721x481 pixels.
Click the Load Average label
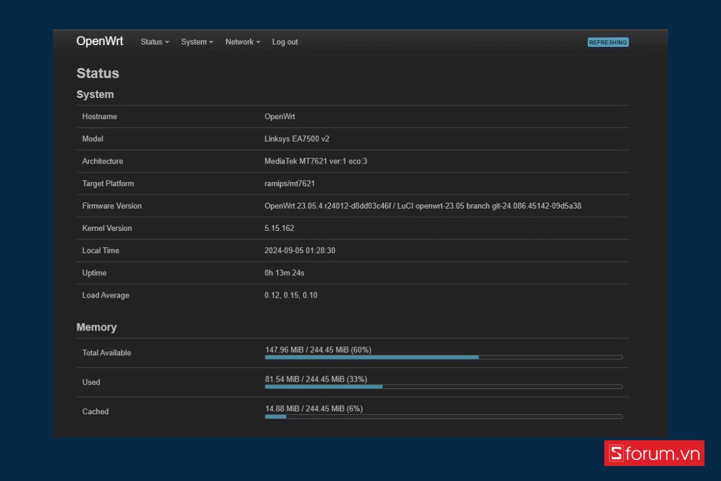pos(106,295)
